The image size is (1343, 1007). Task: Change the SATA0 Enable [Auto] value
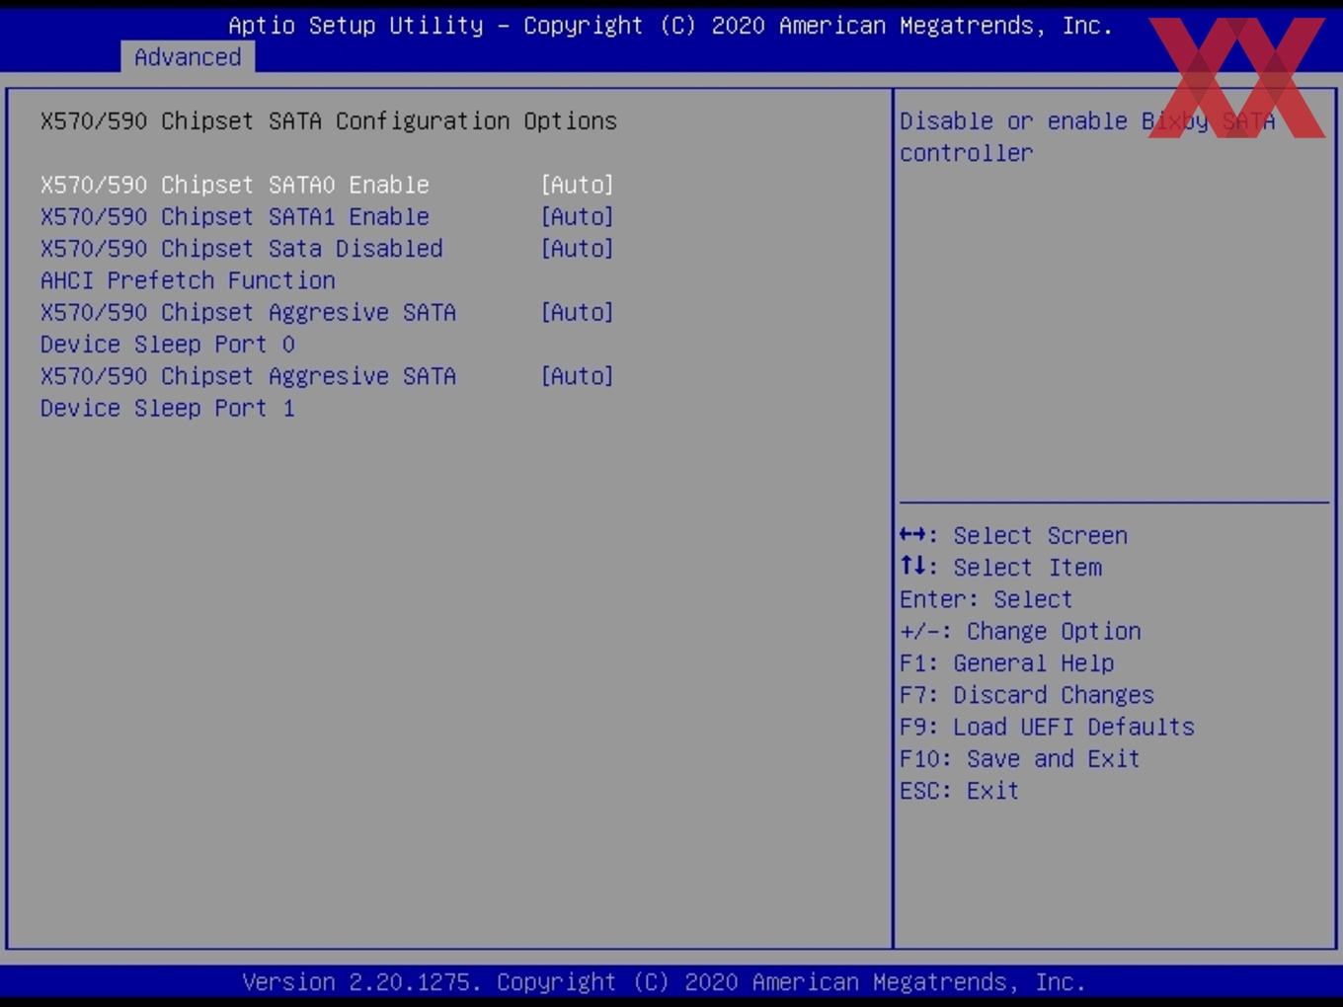tap(578, 185)
